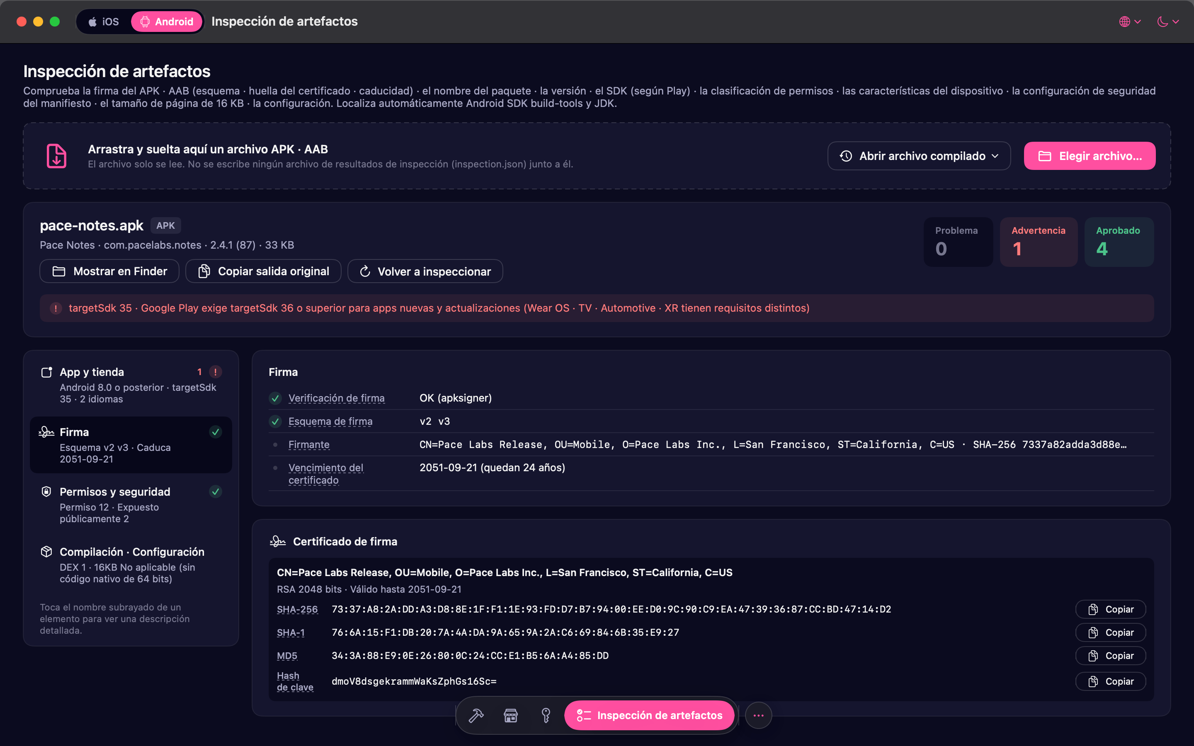Click Esquema de firma label
The image size is (1194, 746).
[x=330, y=421]
